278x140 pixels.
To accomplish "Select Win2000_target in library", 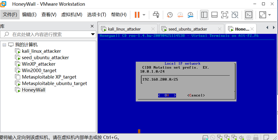I will (x=39, y=71).
